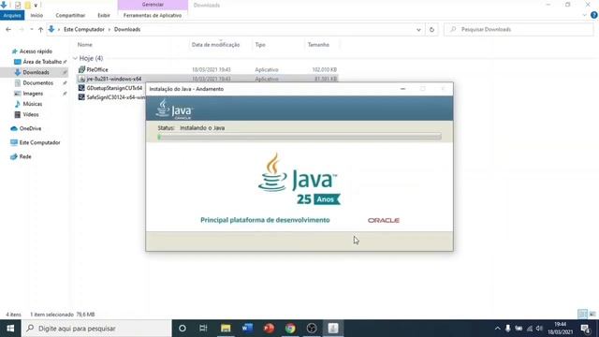Sort by Data de modificação column

coord(215,45)
